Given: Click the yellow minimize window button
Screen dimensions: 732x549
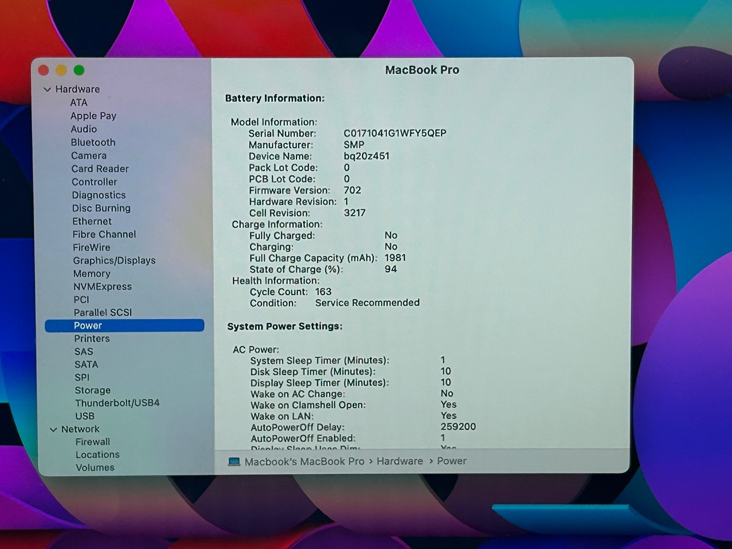Looking at the screenshot, I should tap(61, 70).
